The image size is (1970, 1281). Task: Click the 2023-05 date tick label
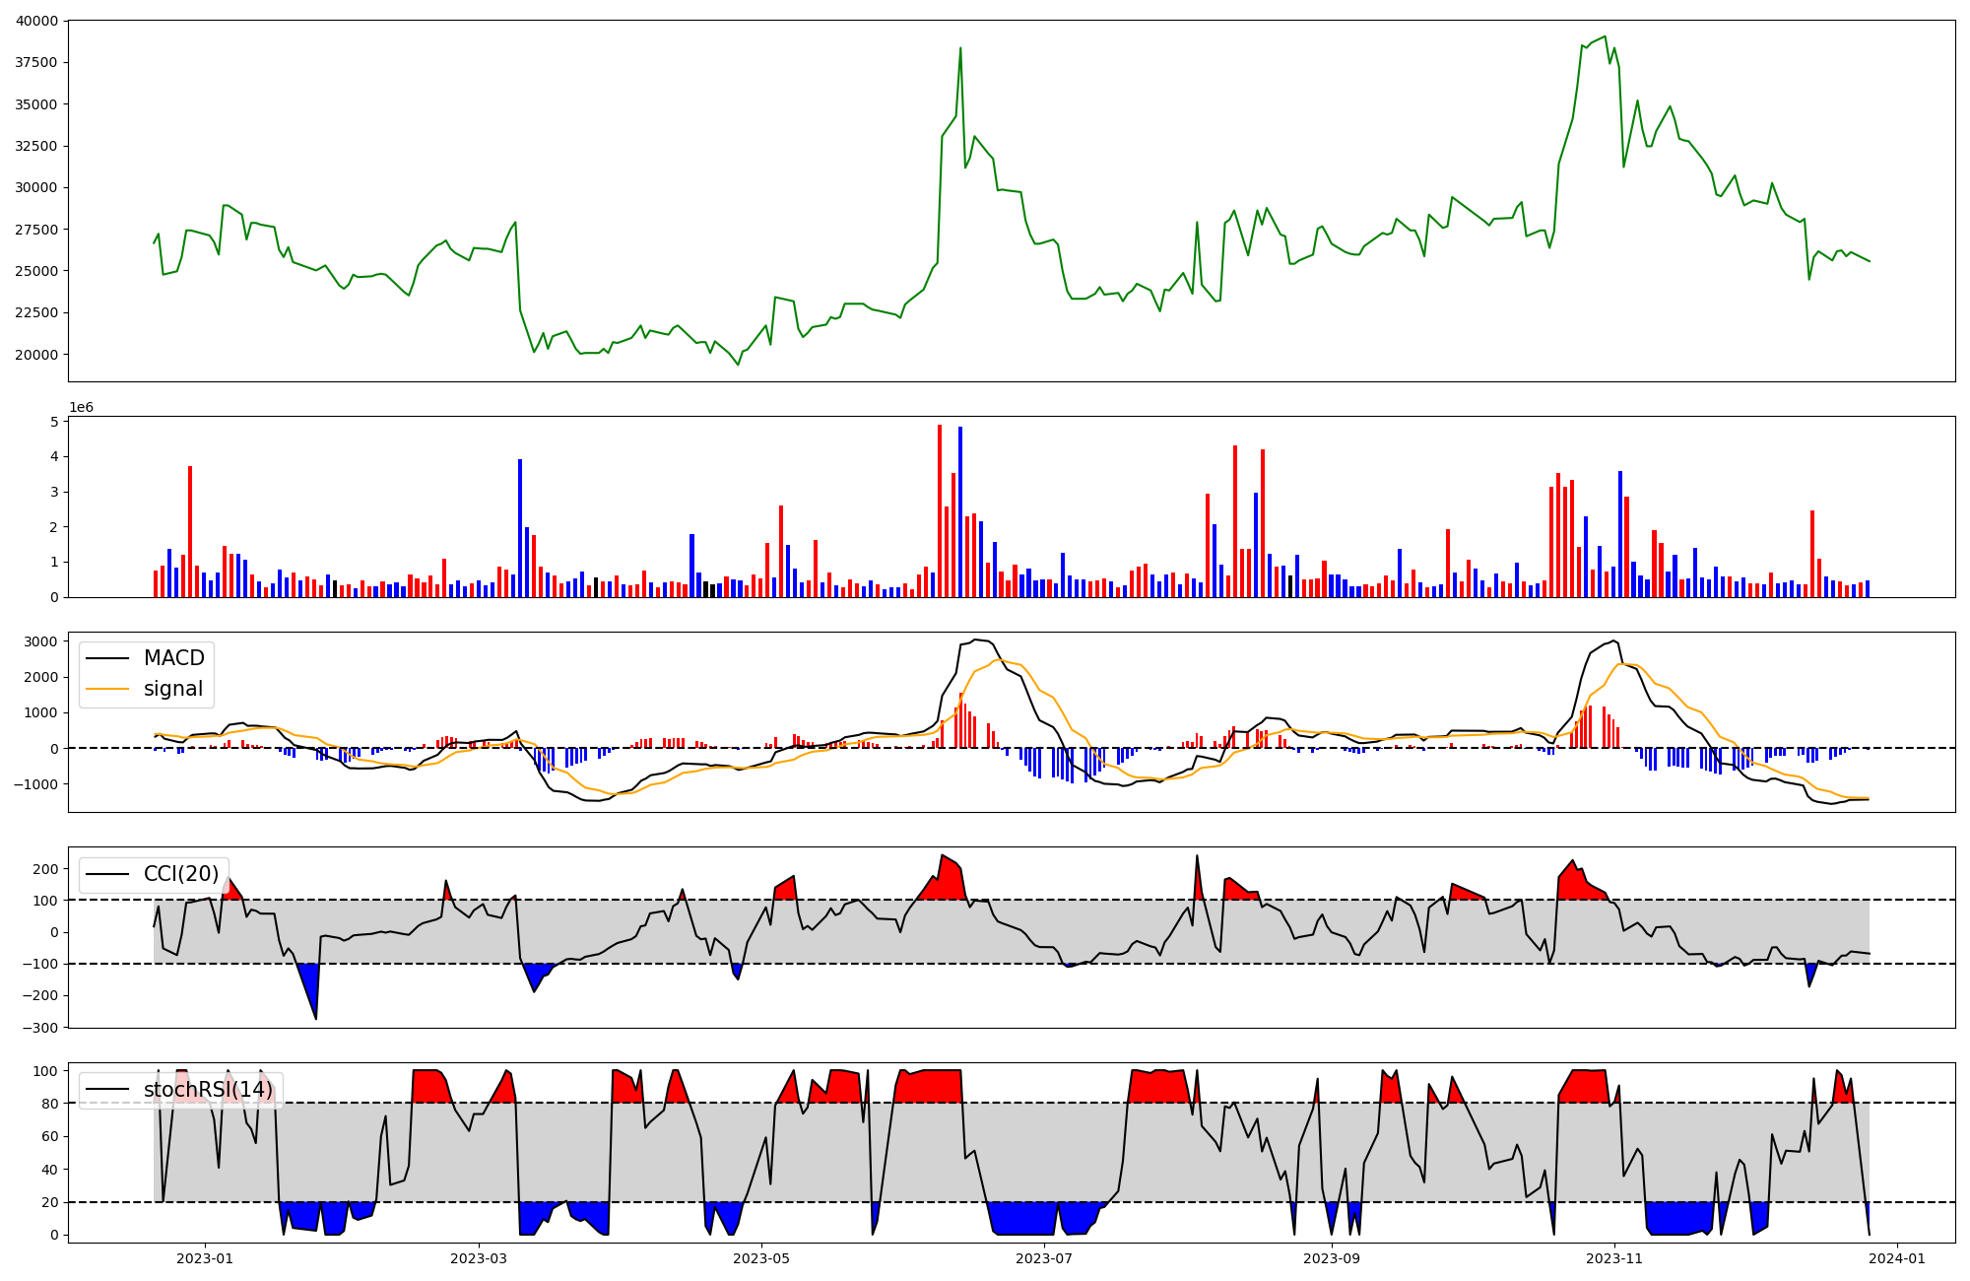[x=761, y=1258]
